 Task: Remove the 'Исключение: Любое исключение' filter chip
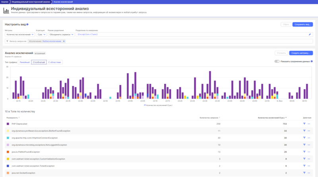click(x=64, y=41)
